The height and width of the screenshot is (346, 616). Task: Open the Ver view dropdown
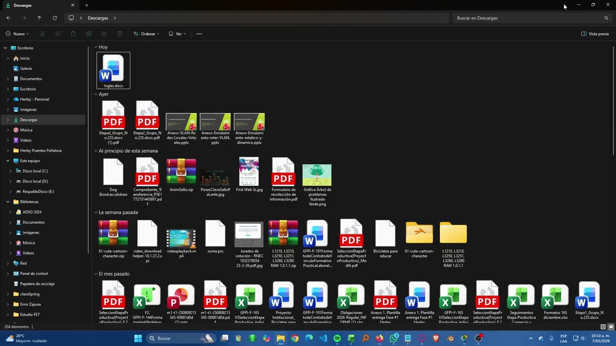(x=177, y=34)
